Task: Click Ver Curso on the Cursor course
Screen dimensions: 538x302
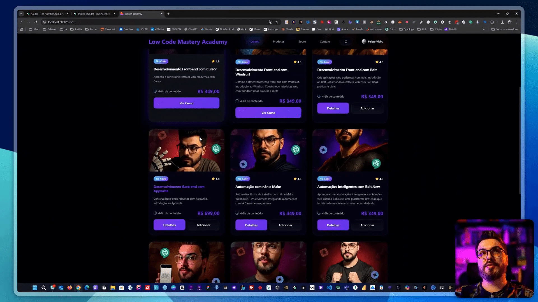Action: (186, 103)
